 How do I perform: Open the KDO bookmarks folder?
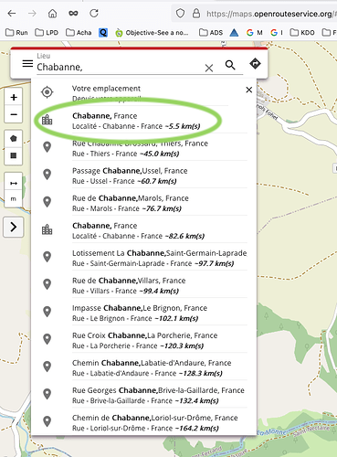tap(302, 33)
